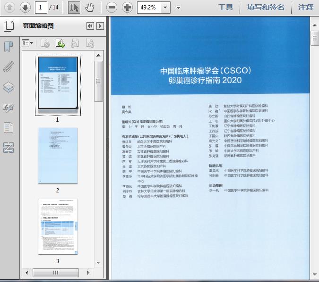The width and height of the screenshot is (319, 282).
Task: Click the total page count / 14
Action: [x=54, y=8]
